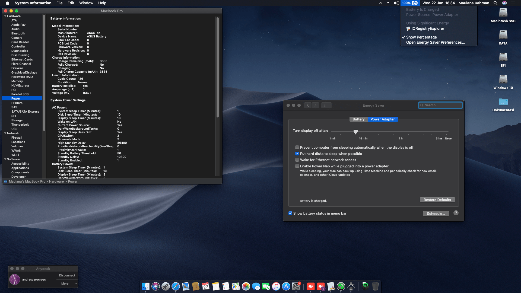Open Dokumentasi folder on desktop
This screenshot has width=521, height=293.
(x=503, y=102)
